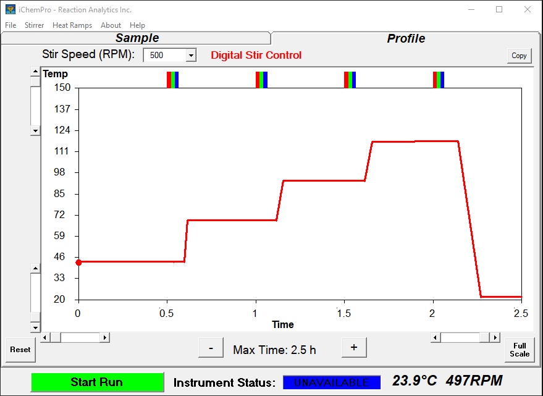
Task: Click the Full Scale button
Action: click(x=520, y=350)
